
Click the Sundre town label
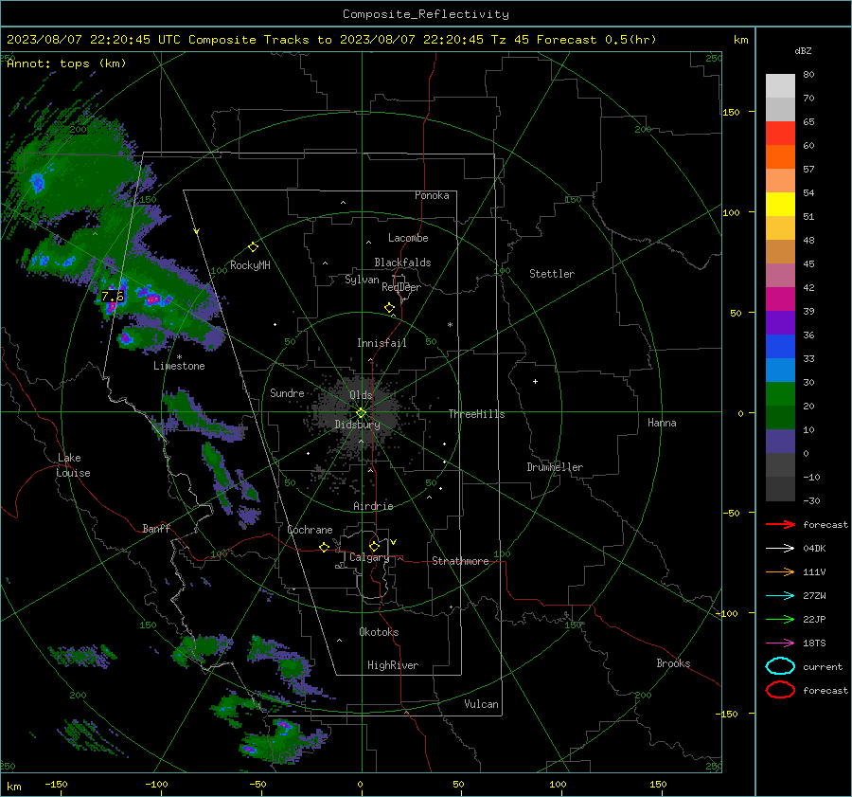click(x=287, y=392)
